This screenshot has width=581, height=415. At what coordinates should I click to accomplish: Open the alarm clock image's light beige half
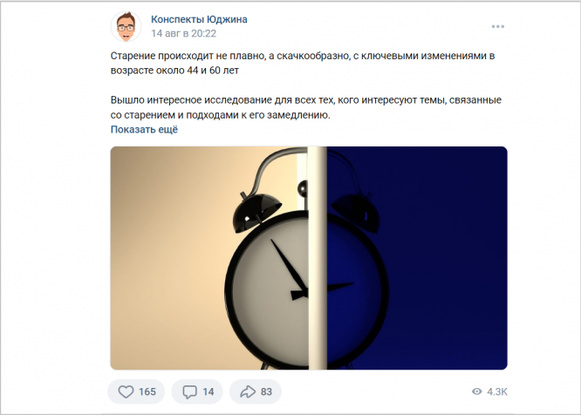tap(209, 258)
